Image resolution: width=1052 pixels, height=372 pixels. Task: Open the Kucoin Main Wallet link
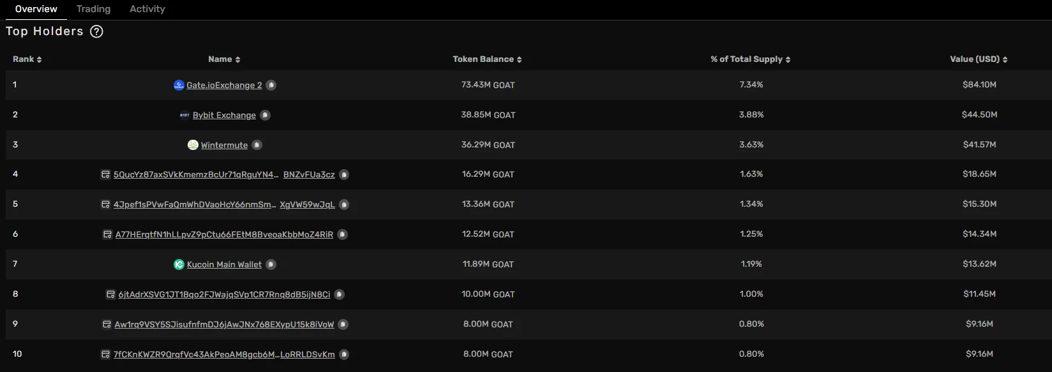(x=224, y=265)
